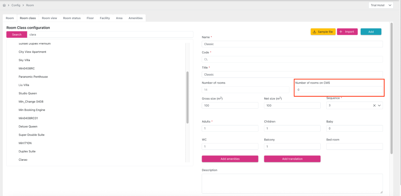401x196 pixels.
Task: Choose Deluxe Queen room class
Action: click(28, 126)
